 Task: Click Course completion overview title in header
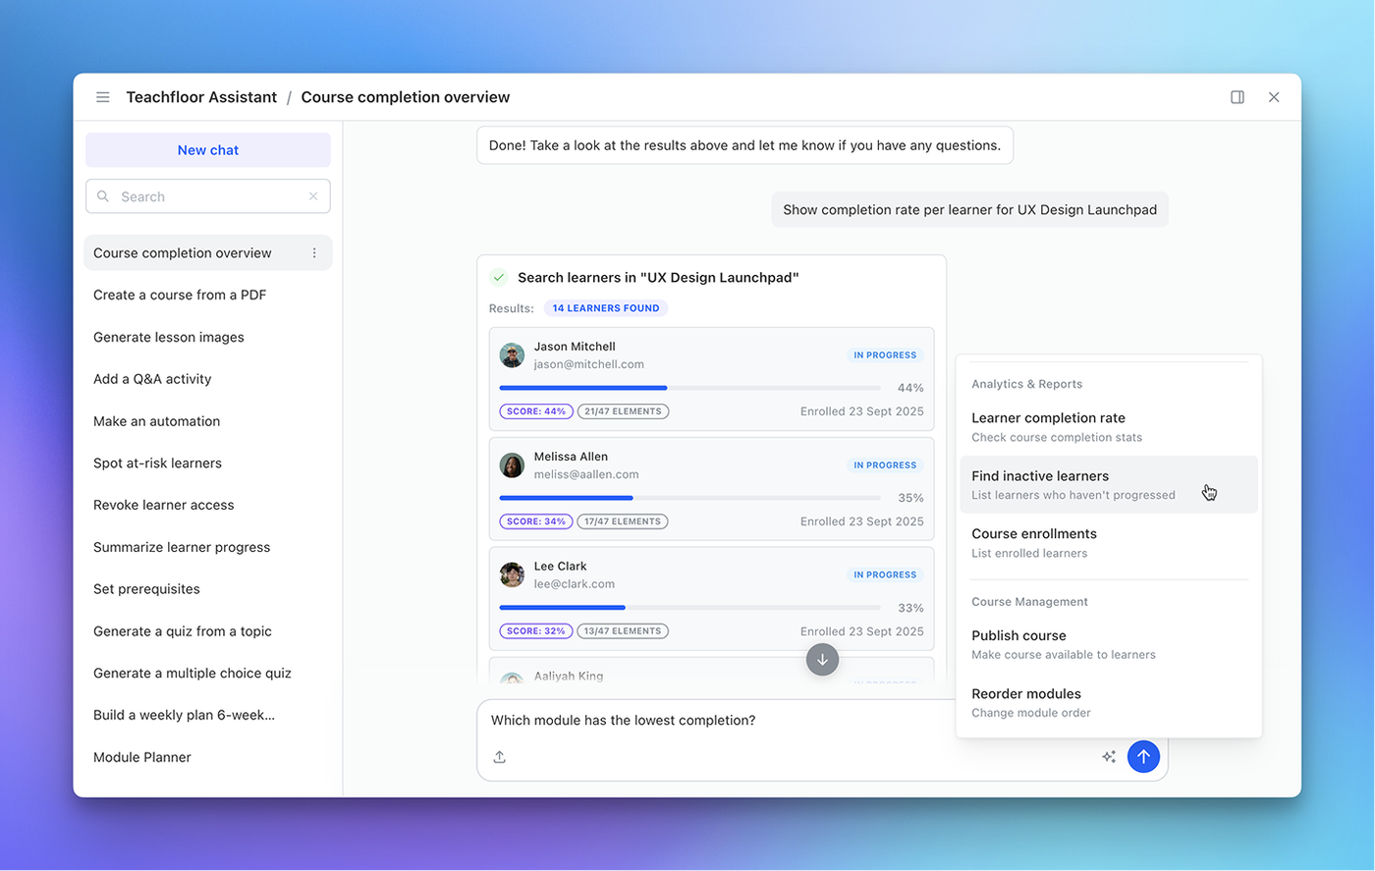click(x=406, y=97)
